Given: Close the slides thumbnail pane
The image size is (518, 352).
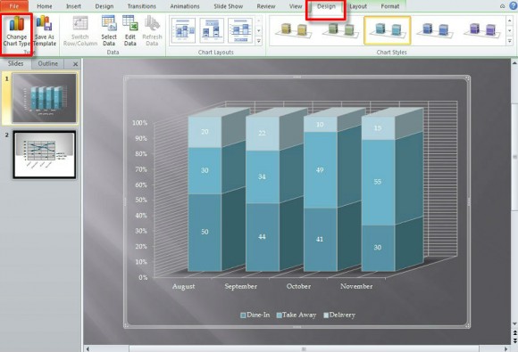Looking at the screenshot, I should (x=75, y=64).
